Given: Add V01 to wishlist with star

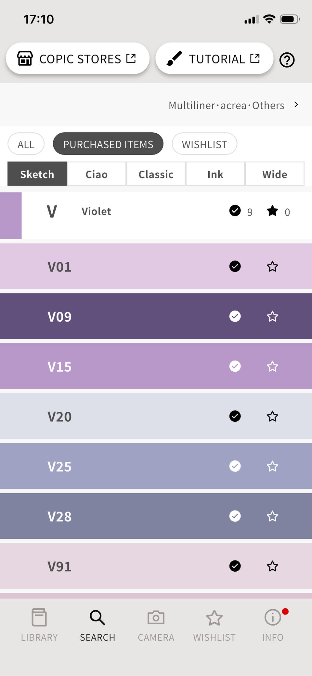Looking at the screenshot, I should click(272, 267).
